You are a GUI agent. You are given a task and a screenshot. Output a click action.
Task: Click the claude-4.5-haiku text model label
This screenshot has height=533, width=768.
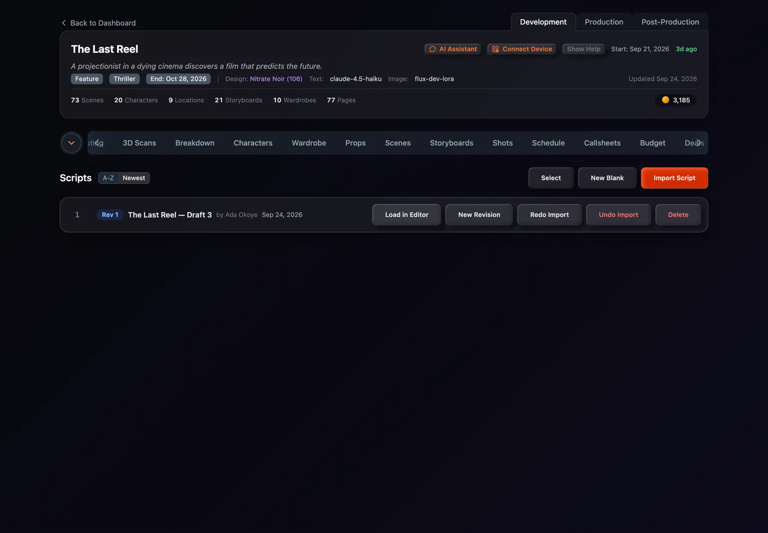[356, 79]
